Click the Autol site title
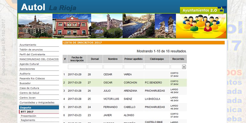Viewport: 246px width, 123px height. pos(33,7)
